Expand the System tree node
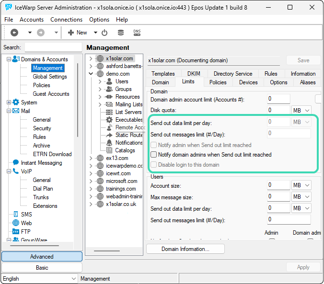 (9, 102)
